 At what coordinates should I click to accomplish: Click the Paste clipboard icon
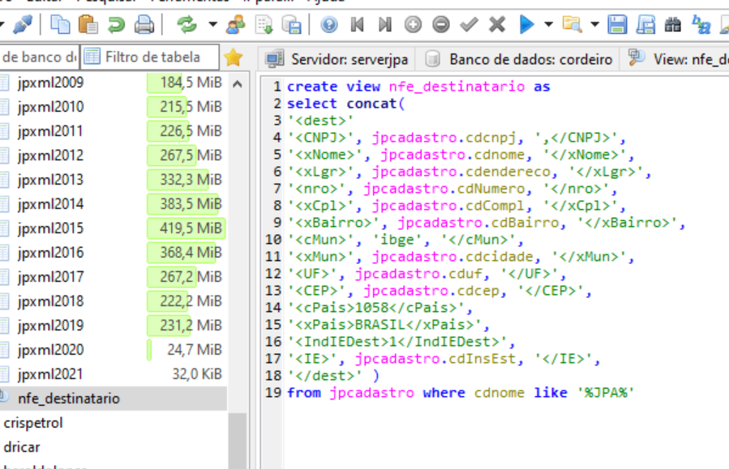coord(88,25)
